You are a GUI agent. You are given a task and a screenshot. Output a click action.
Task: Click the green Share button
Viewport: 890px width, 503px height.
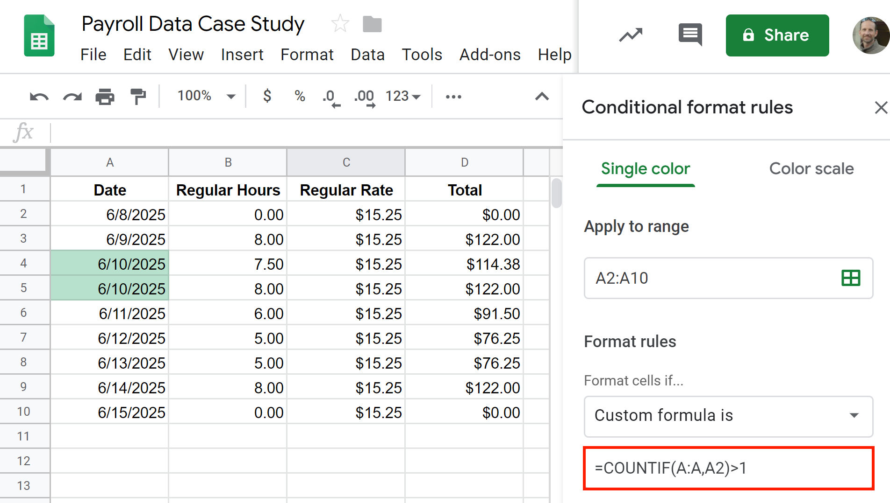(x=777, y=35)
